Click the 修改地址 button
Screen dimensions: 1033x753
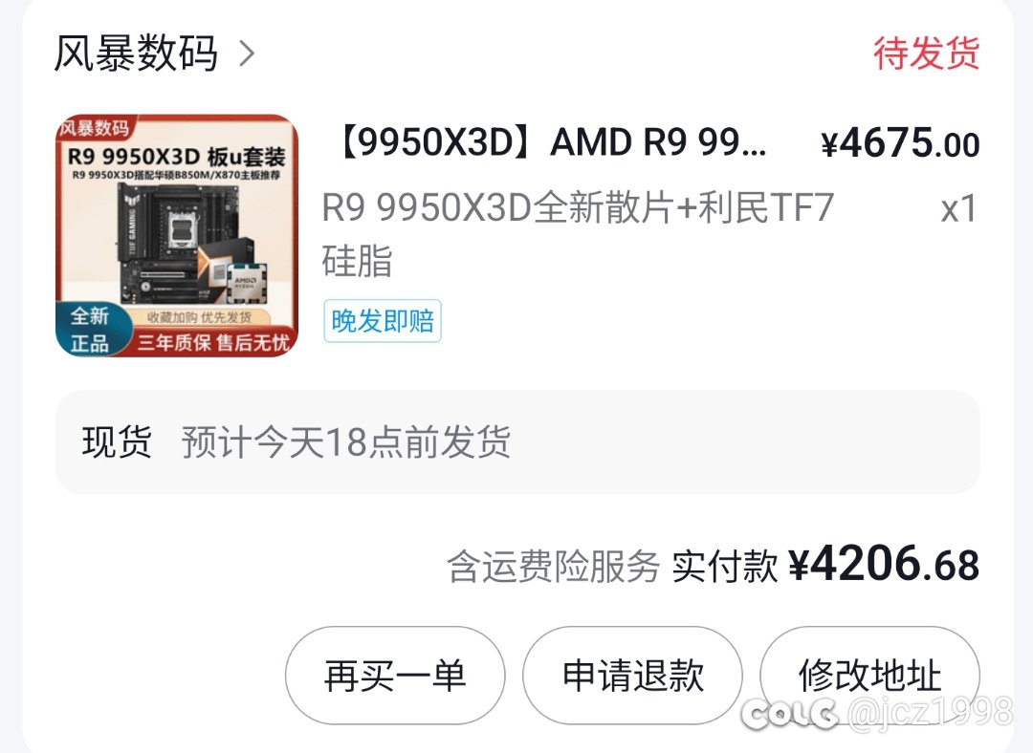coord(869,676)
